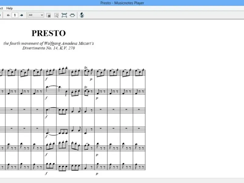The width and height of the screenshot is (244, 183).
Task: Click the Musicnotes flame logo icon
Action: tap(82, 15)
